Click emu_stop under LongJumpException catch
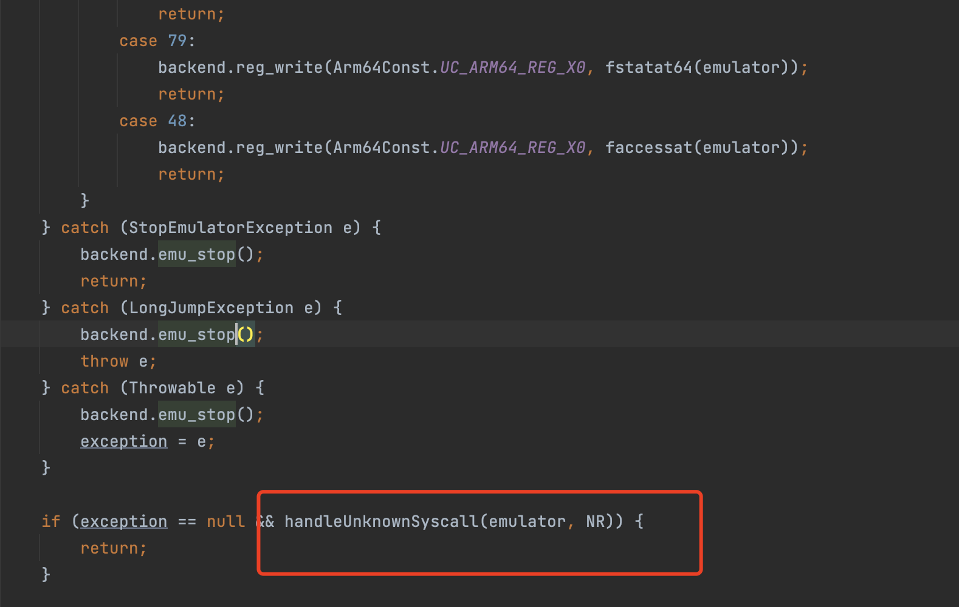This screenshot has height=607, width=959. tap(197, 334)
